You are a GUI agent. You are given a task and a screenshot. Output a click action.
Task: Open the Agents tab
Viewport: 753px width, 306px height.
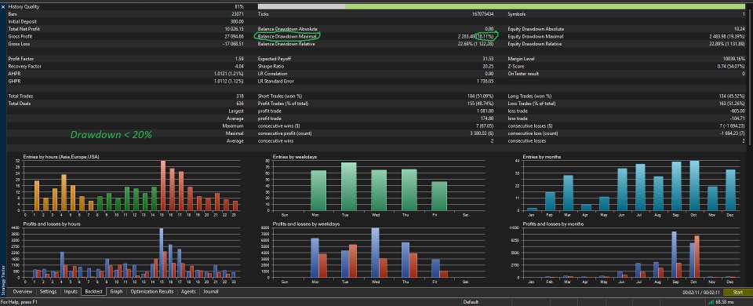click(188, 292)
